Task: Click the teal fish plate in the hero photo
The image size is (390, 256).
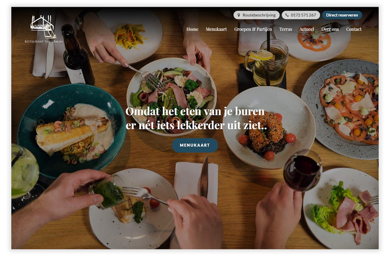Action: (x=71, y=131)
